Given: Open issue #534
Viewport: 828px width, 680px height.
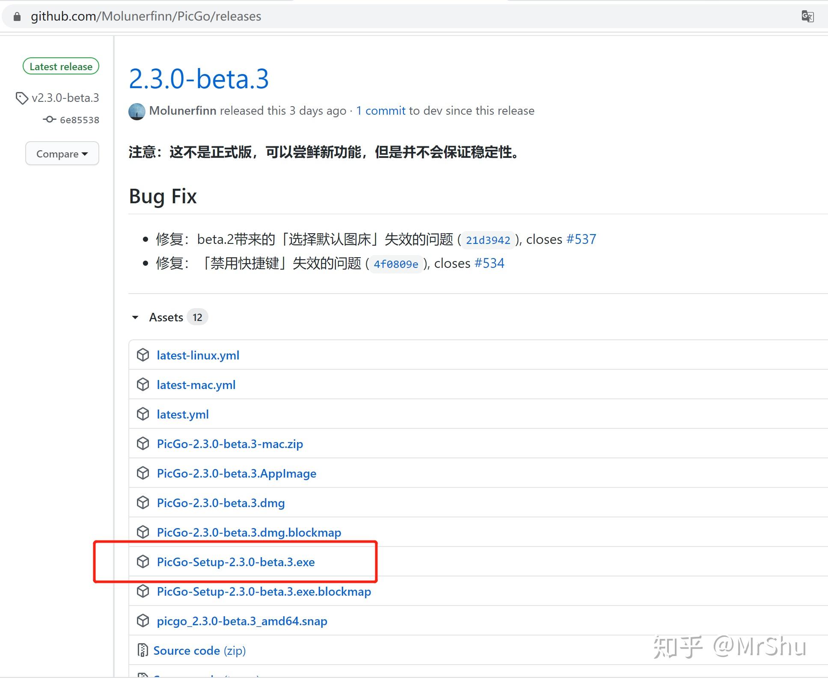Looking at the screenshot, I should [490, 263].
